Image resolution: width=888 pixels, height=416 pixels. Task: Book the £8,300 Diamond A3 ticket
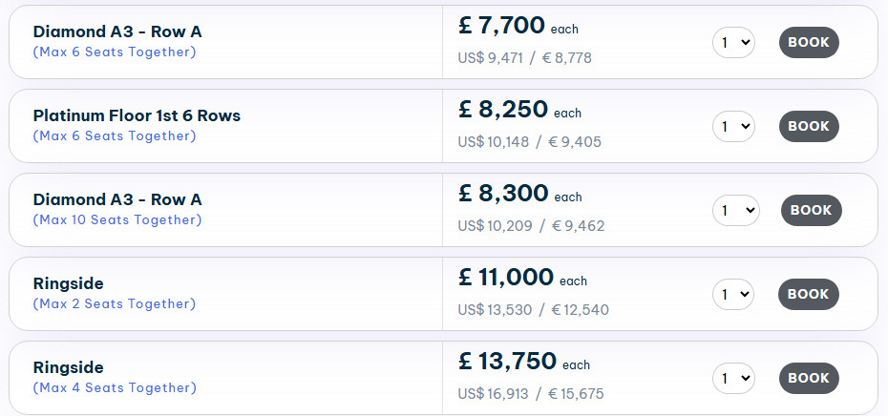point(811,211)
